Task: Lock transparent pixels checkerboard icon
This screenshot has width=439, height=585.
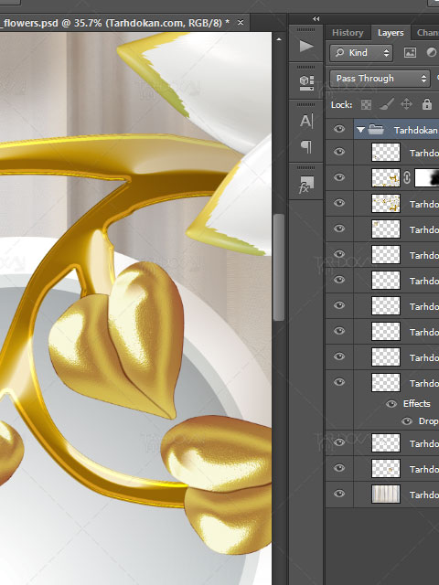Action: (366, 105)
